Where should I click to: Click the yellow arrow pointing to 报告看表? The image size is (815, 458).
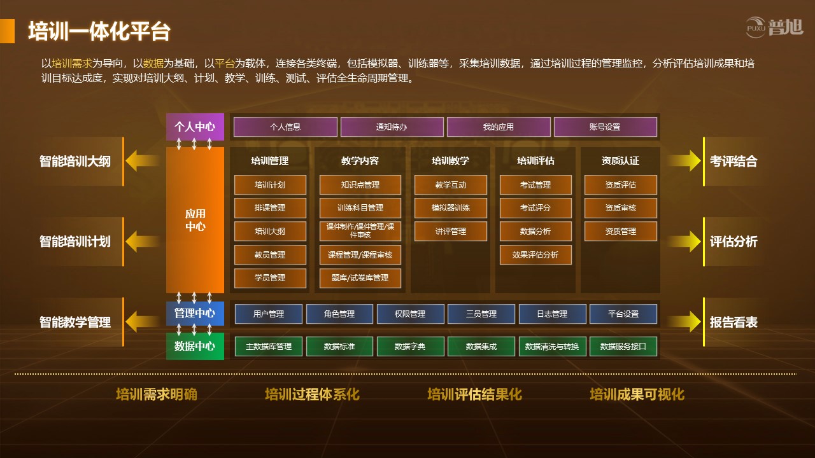click(x=684, y=322)
